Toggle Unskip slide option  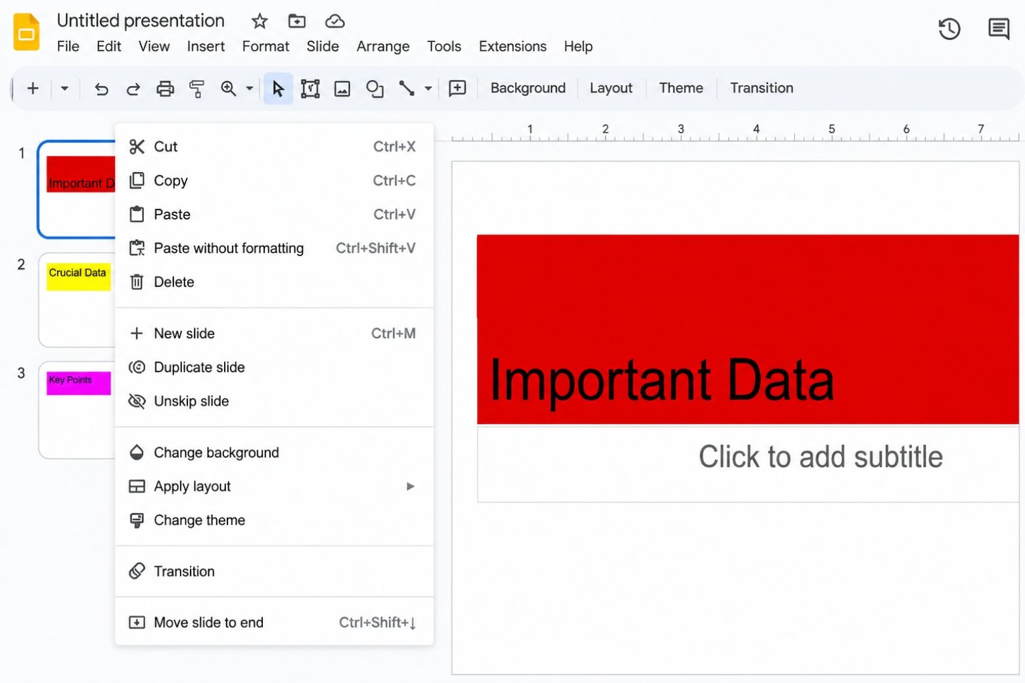point(274,401)
